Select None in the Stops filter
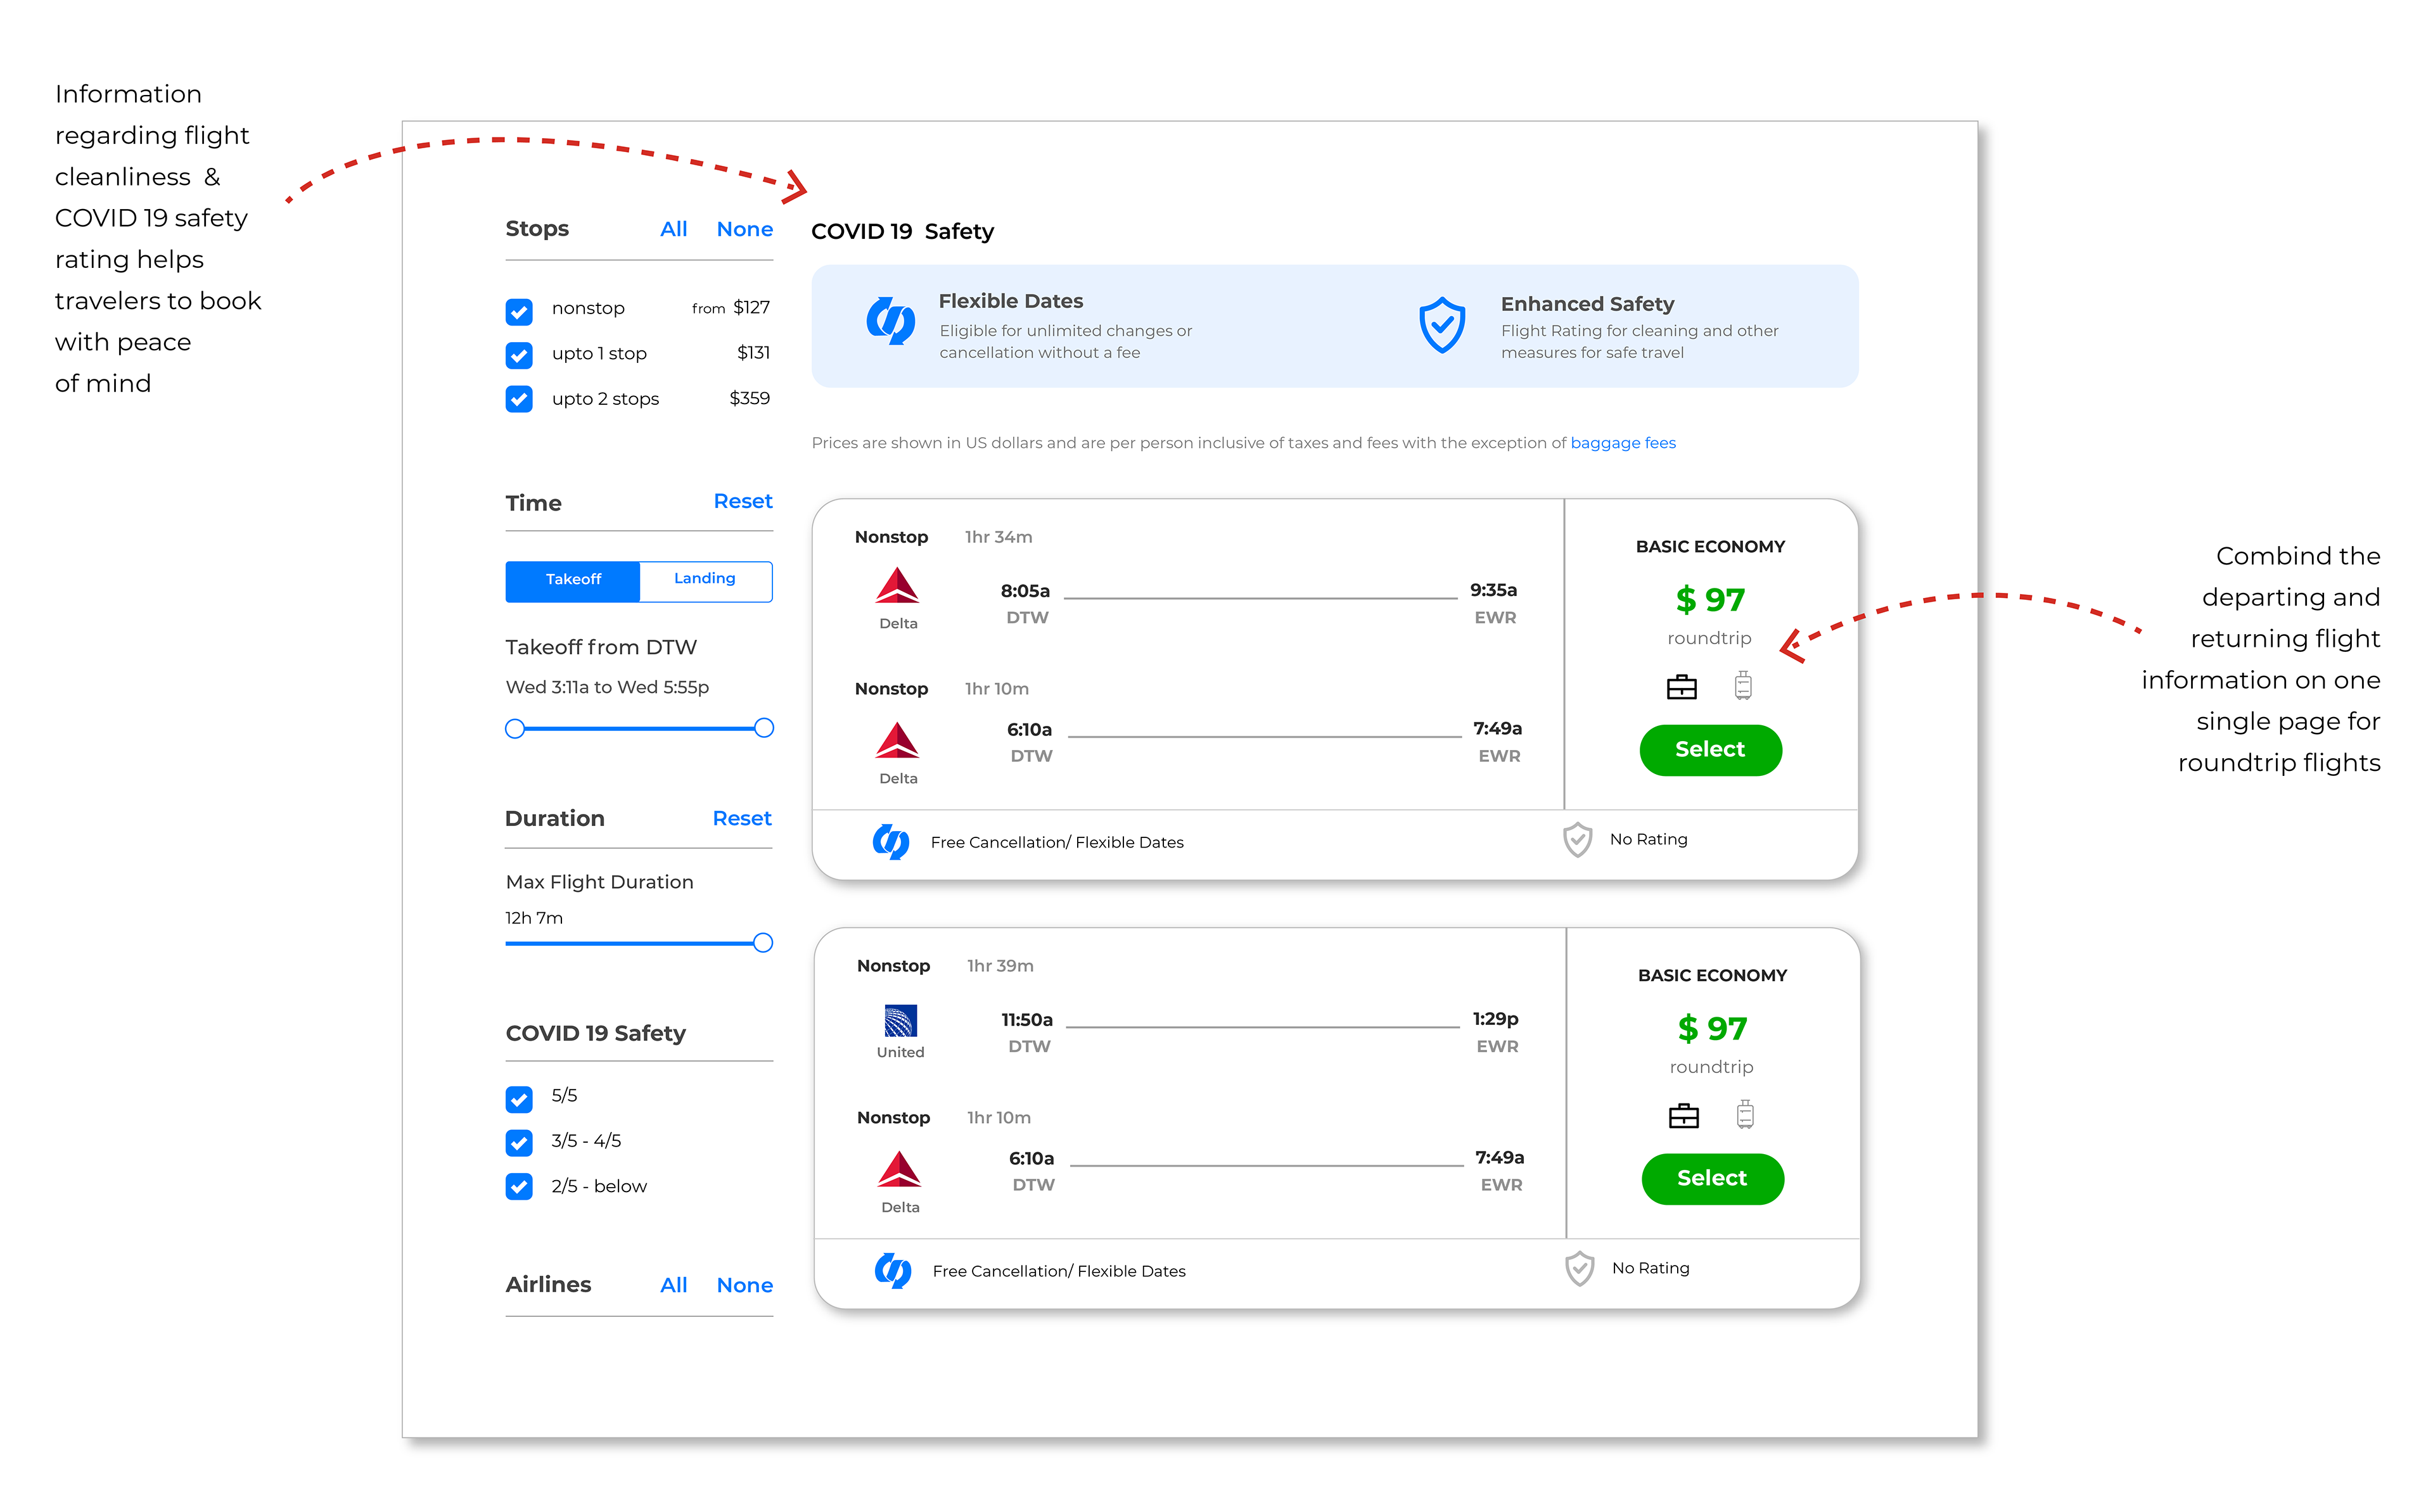Image resolution: width=2433 pixels, height=1512 pixels. pos(745,229)
